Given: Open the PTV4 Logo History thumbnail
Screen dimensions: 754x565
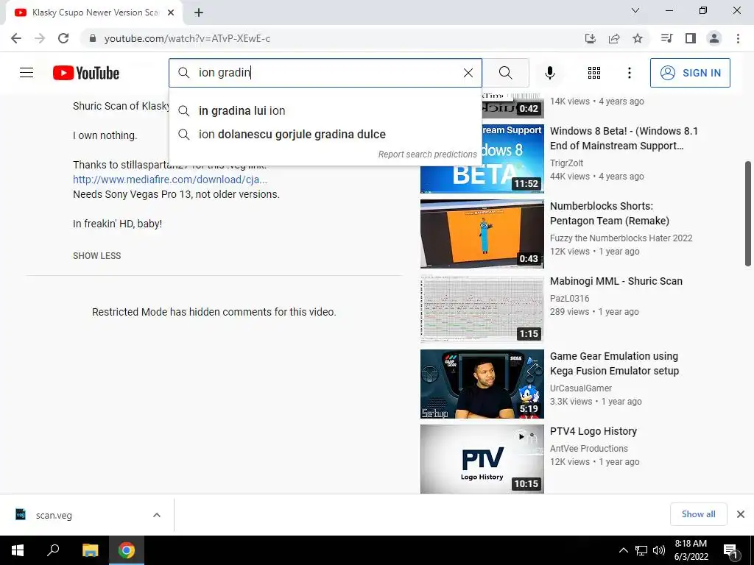Looking at the screenshot, I should [x=482, y=459].
